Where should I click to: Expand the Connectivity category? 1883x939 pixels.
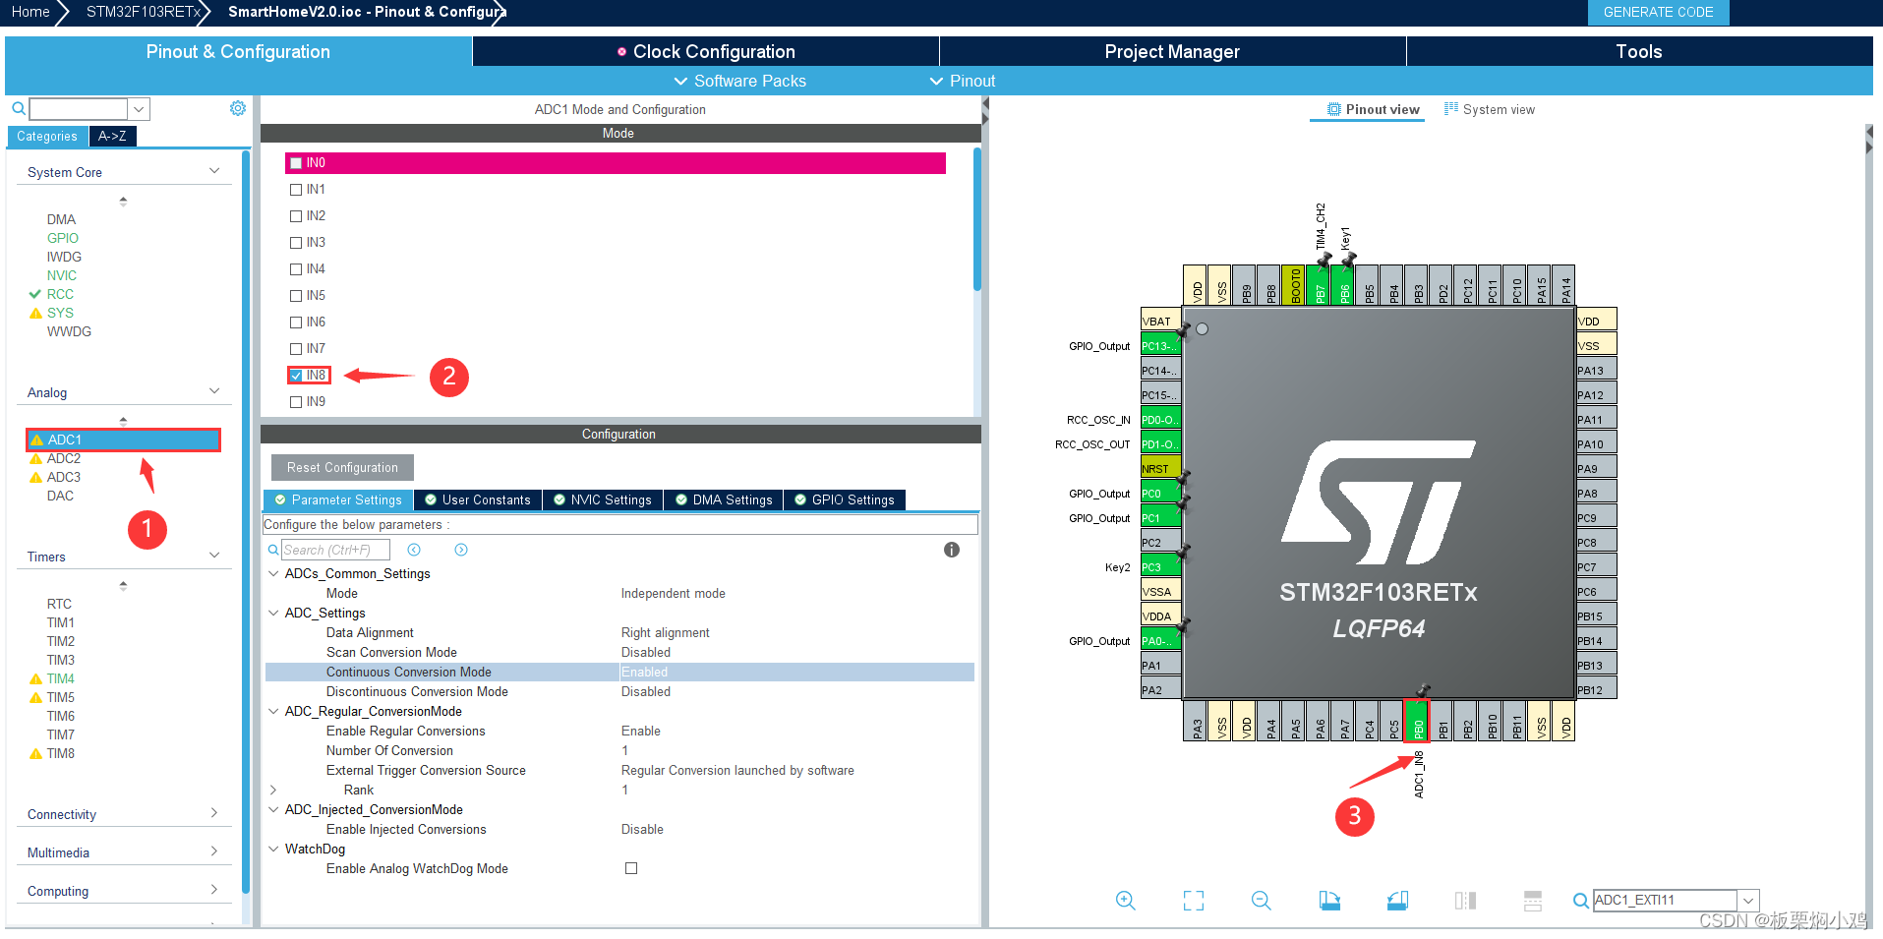pos(214,813)
